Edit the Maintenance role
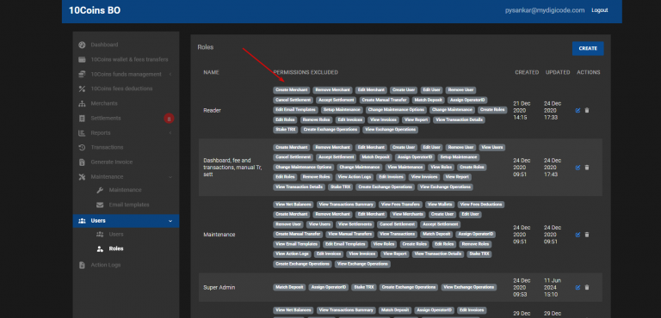 point(578,235)
